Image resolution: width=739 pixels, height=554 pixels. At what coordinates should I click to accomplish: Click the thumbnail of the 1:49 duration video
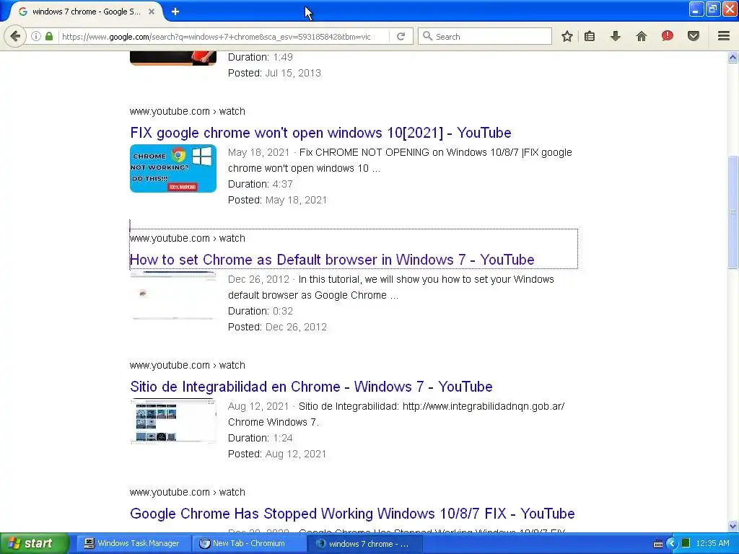(173, 58)
